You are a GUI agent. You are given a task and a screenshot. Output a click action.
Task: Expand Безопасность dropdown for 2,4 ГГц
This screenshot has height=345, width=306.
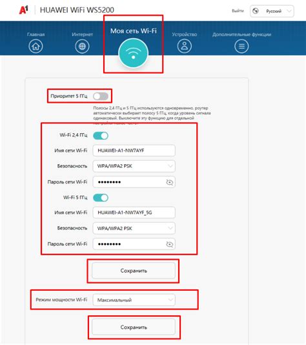pos(134,166)
